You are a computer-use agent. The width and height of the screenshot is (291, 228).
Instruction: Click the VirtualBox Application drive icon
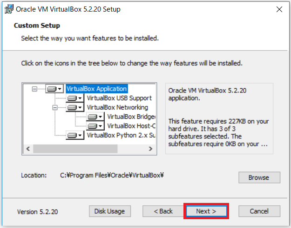click(x=54, y=89)
